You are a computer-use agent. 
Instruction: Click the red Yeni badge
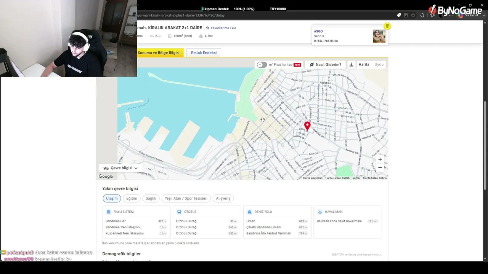[x=297, y=65]
